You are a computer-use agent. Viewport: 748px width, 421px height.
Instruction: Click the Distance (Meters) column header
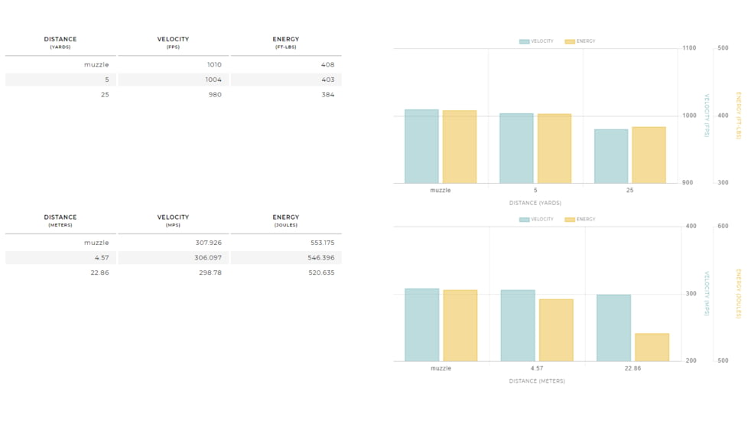coord(60,220)
